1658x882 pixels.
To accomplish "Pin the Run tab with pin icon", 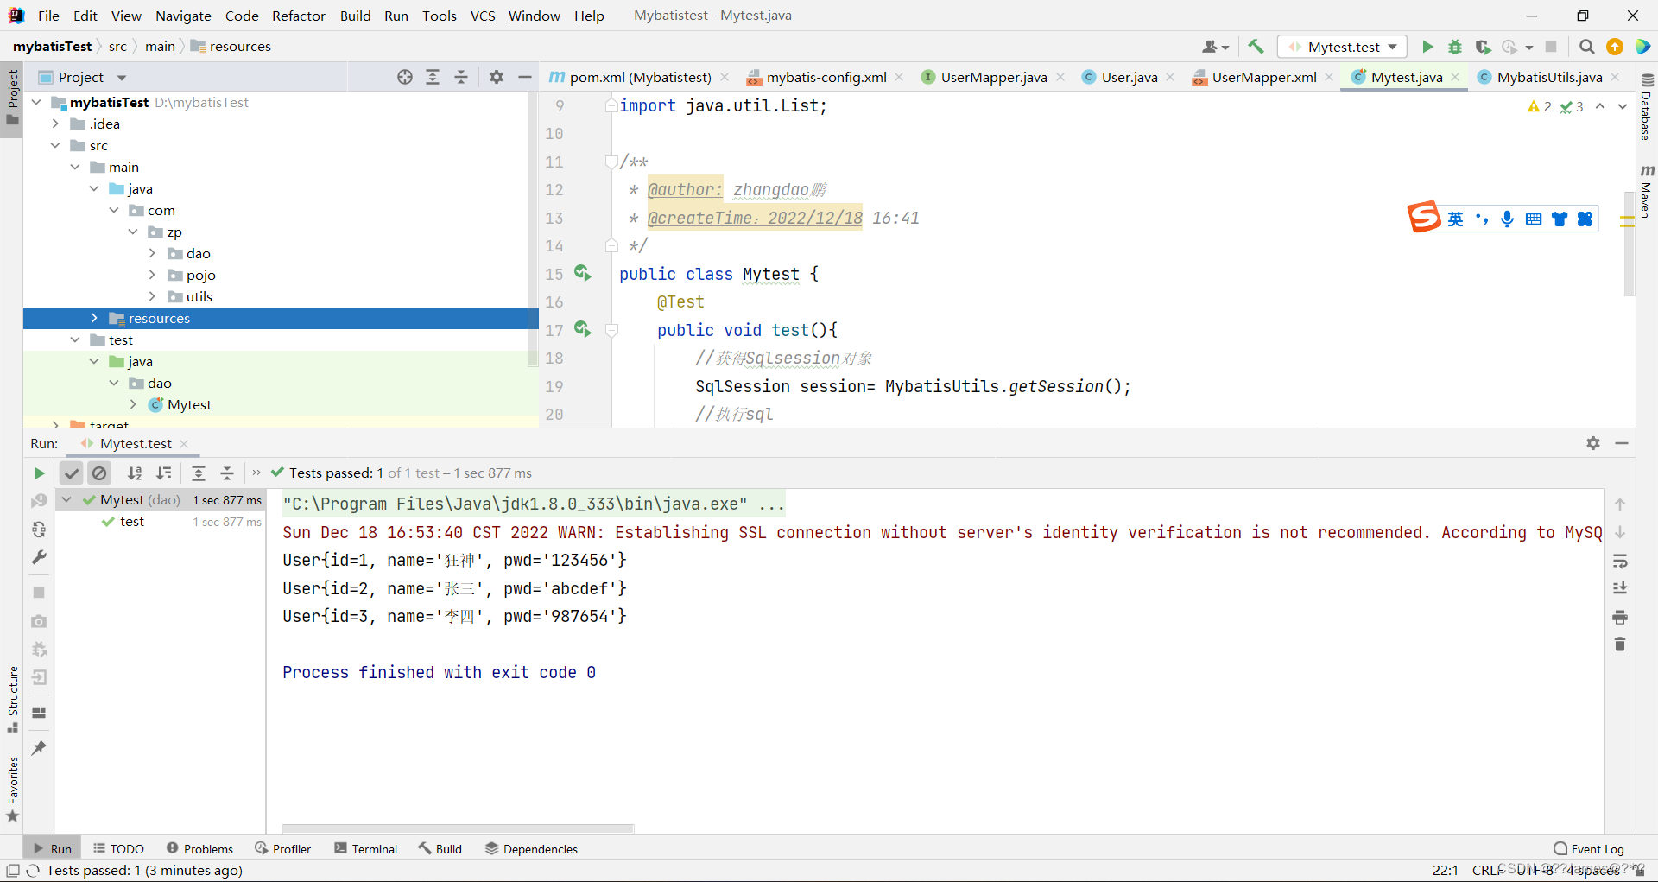I will (39, 748).
